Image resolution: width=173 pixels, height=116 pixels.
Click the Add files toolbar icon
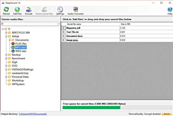coord(17,10)
